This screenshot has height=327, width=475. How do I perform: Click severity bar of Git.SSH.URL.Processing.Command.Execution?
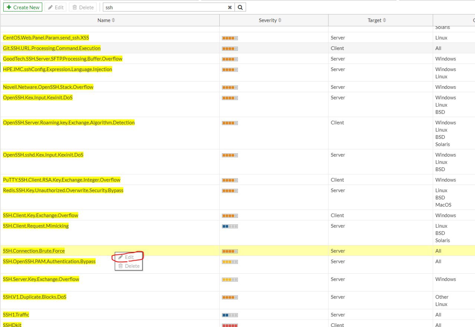pyautogui.click(x=230, y=49)
